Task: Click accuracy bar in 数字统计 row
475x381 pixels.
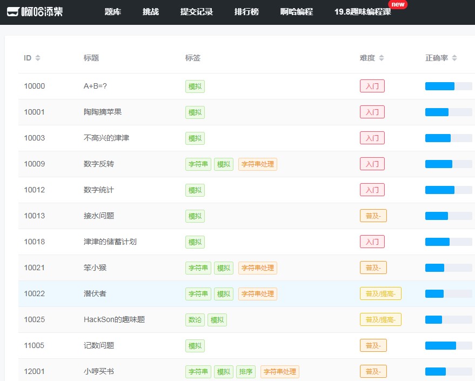Action: click(449, 190)
